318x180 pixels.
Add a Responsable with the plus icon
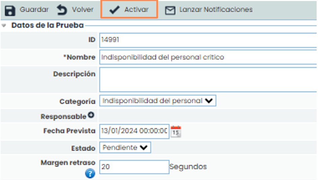(91, 115)
